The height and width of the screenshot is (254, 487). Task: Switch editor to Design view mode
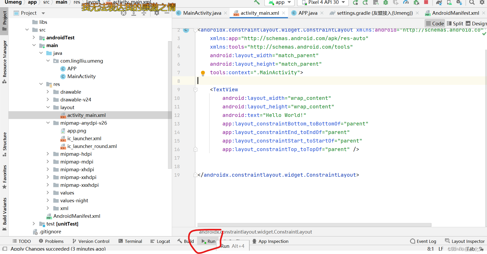[476, 24]
